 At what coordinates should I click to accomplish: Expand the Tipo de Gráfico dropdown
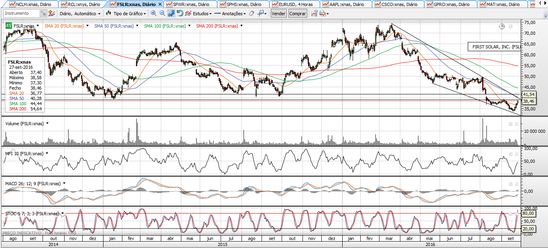click(126, 13)
